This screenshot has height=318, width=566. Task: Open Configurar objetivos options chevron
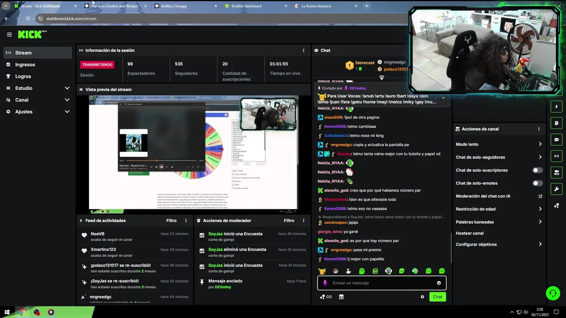[x=540, y=244]
